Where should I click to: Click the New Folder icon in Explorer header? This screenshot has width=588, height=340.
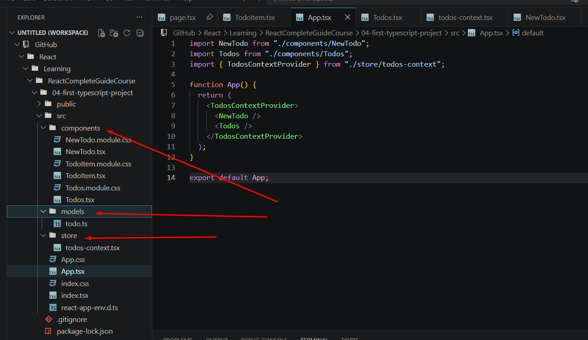tap(114, 33)
